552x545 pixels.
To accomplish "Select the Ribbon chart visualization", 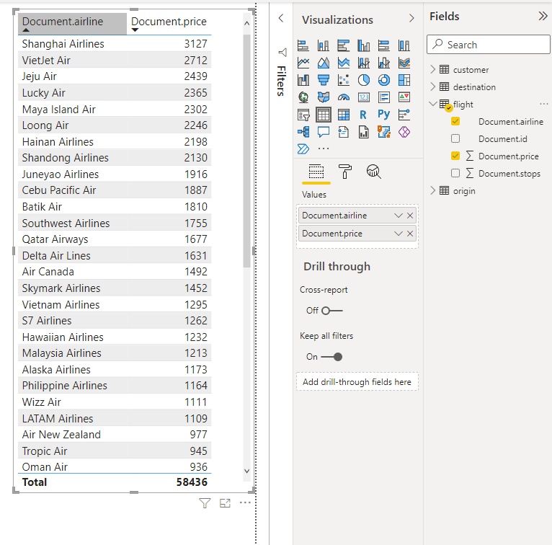I will pos(404,63).
